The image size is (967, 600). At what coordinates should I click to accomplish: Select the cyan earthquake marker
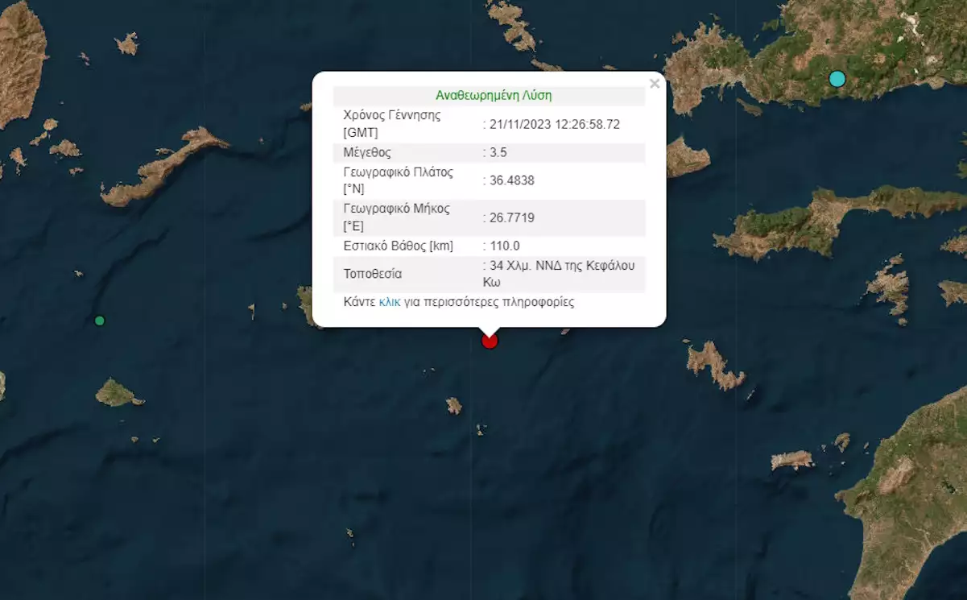point(837,79)
